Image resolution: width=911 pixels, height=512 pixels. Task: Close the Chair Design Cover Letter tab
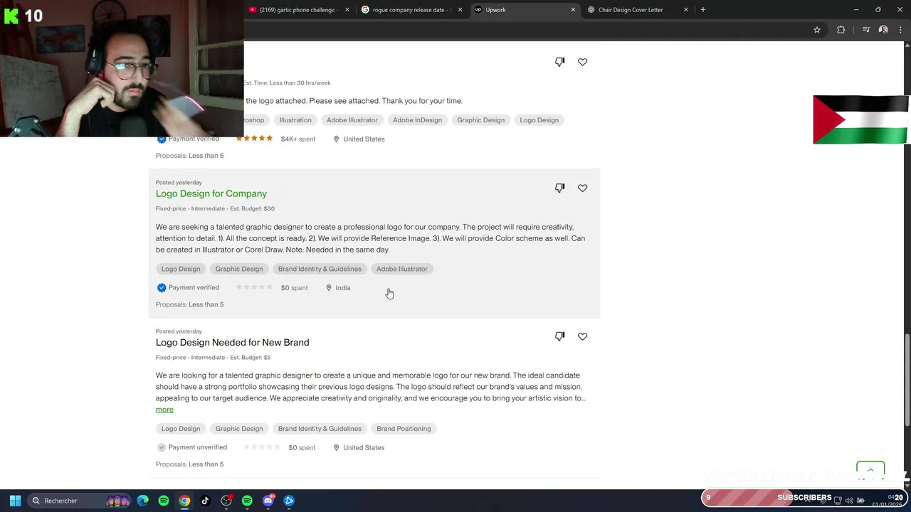(686, 10)
